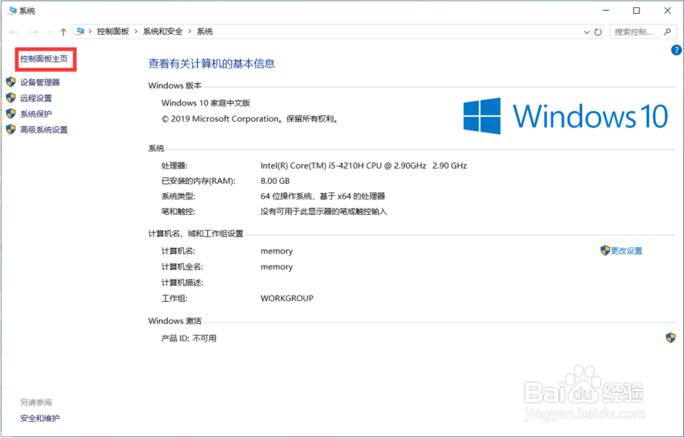Click the Forward navigation arrow

point(34,32)
